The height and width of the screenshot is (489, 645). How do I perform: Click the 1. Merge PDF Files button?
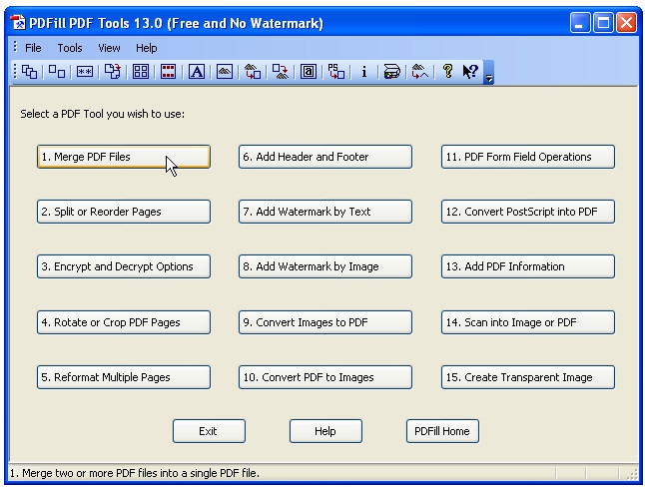point(124,157)
